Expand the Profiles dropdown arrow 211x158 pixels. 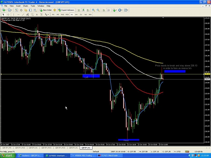tap(11, 10)
